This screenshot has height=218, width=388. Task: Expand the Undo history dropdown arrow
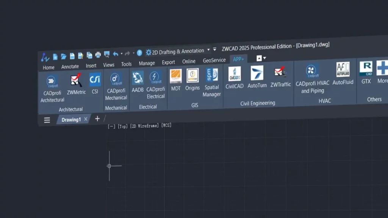pyautogui.click(x=122, y=54)
